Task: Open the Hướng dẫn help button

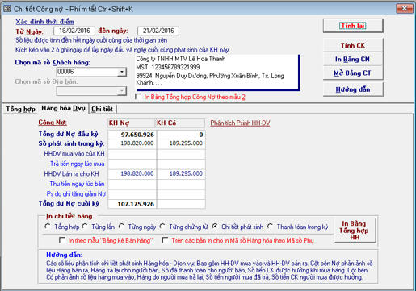Action: pyautogui.click(x=353, y=89)
